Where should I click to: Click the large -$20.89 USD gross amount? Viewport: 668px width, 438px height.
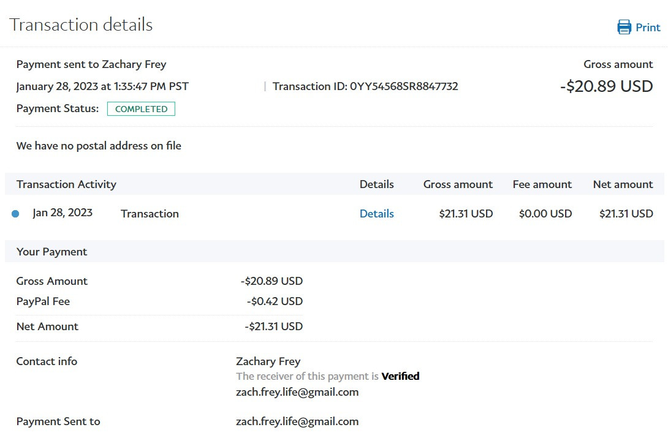[x=606, y=86]
